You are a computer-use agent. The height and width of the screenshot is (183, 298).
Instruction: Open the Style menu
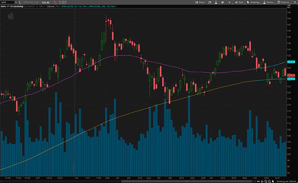[239, 2]
